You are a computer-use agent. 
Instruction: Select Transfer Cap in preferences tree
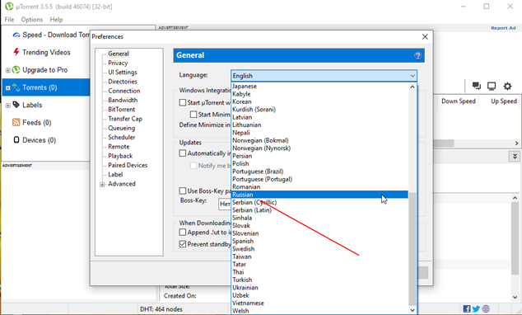click(x=125, y=119)
